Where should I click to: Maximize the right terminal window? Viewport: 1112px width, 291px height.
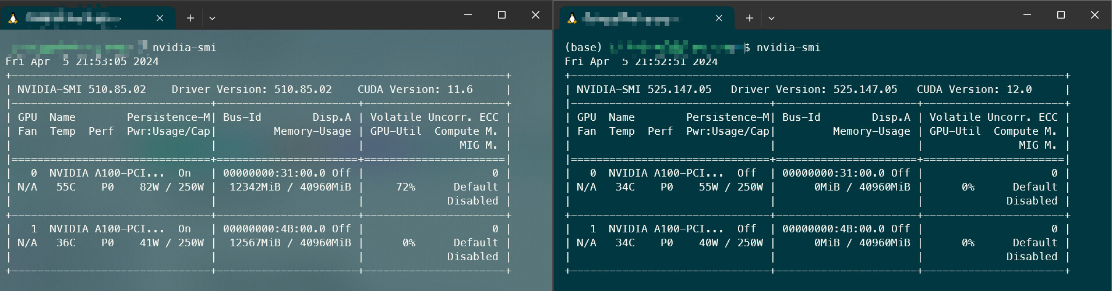coord(1061,15)
